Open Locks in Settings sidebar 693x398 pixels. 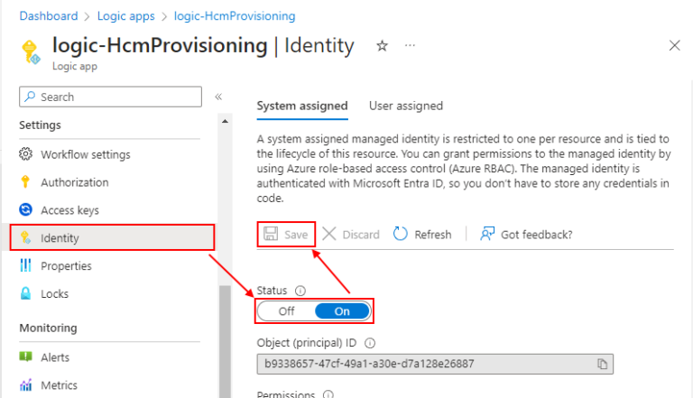pyautogui.click(x=54, y=294)
